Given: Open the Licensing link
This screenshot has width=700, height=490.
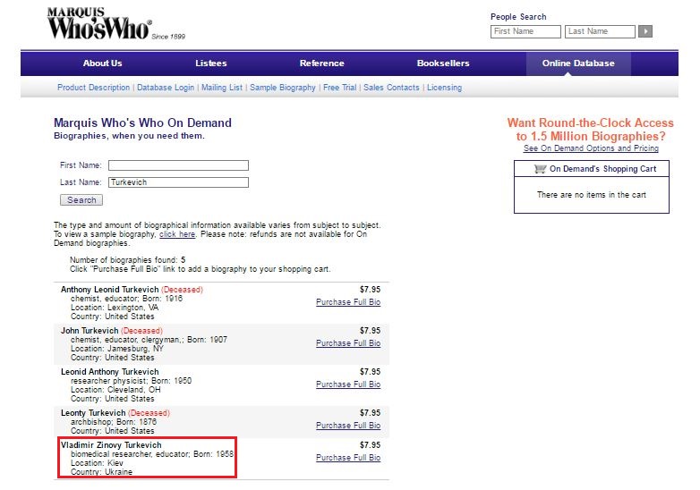Looking at the screenshot, I should click(x=444, y=88).
